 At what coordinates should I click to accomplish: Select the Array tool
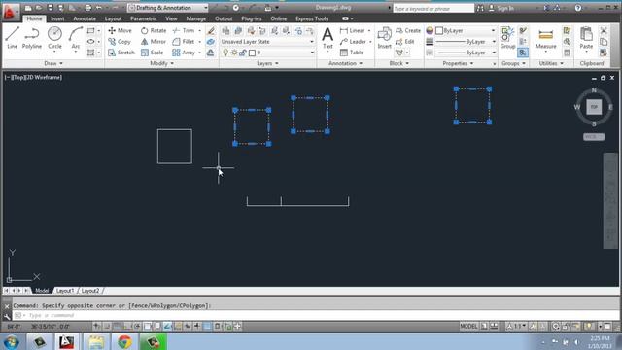tap(184, 52)
